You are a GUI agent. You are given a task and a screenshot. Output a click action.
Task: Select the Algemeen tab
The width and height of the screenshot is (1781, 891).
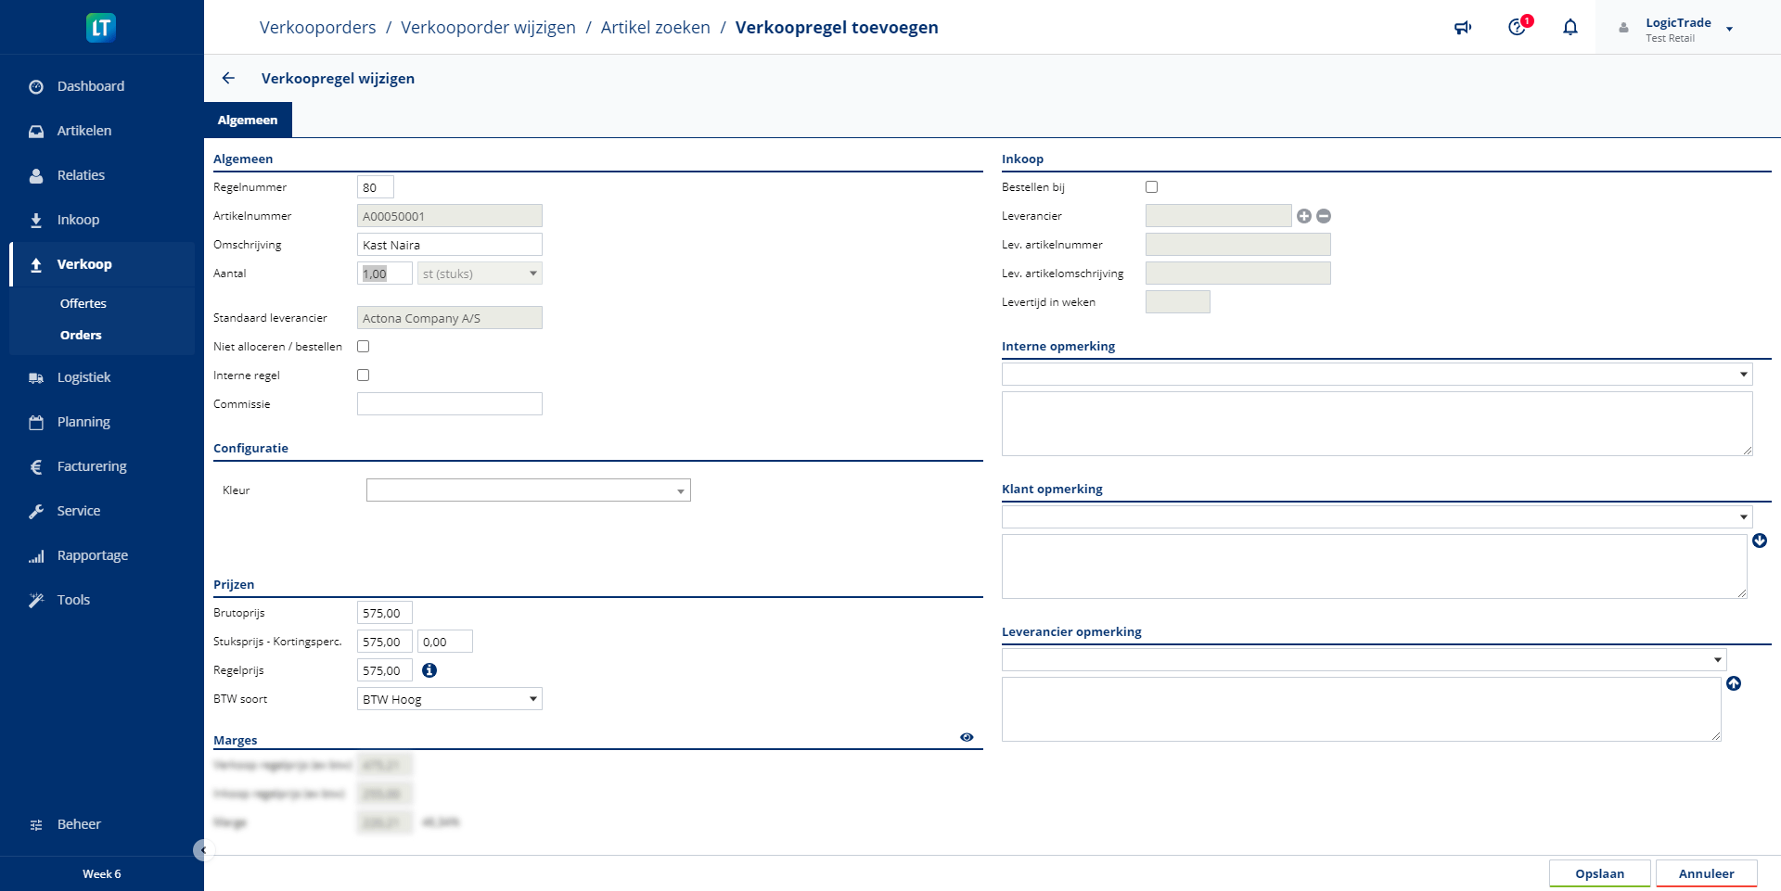248,121
